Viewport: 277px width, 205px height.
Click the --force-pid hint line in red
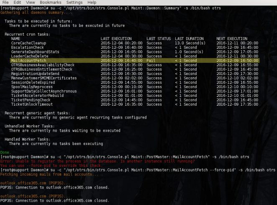point(51,166)
